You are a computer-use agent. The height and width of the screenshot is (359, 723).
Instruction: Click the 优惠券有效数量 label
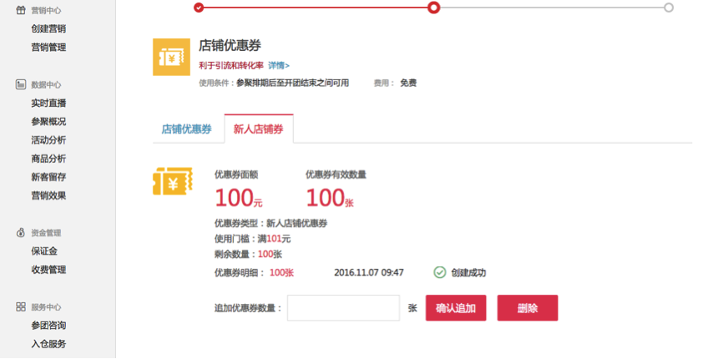click(x=336, y=174)
